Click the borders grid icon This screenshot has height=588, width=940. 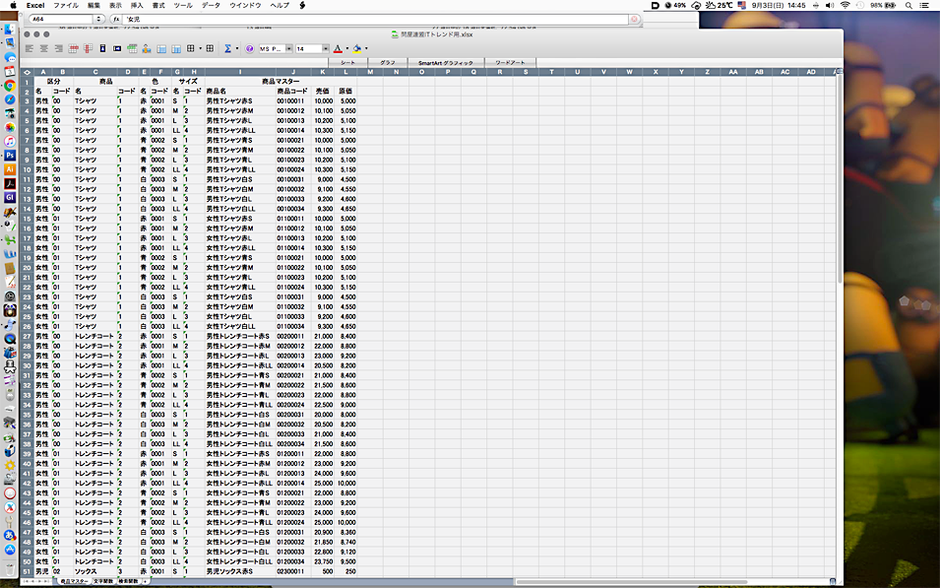coord(191,48)
